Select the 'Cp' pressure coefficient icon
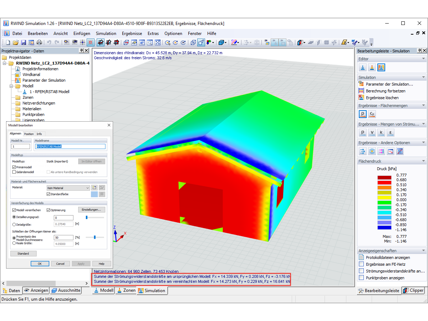The width and height of the screenshot is (428, 321). tap(372, 114)
